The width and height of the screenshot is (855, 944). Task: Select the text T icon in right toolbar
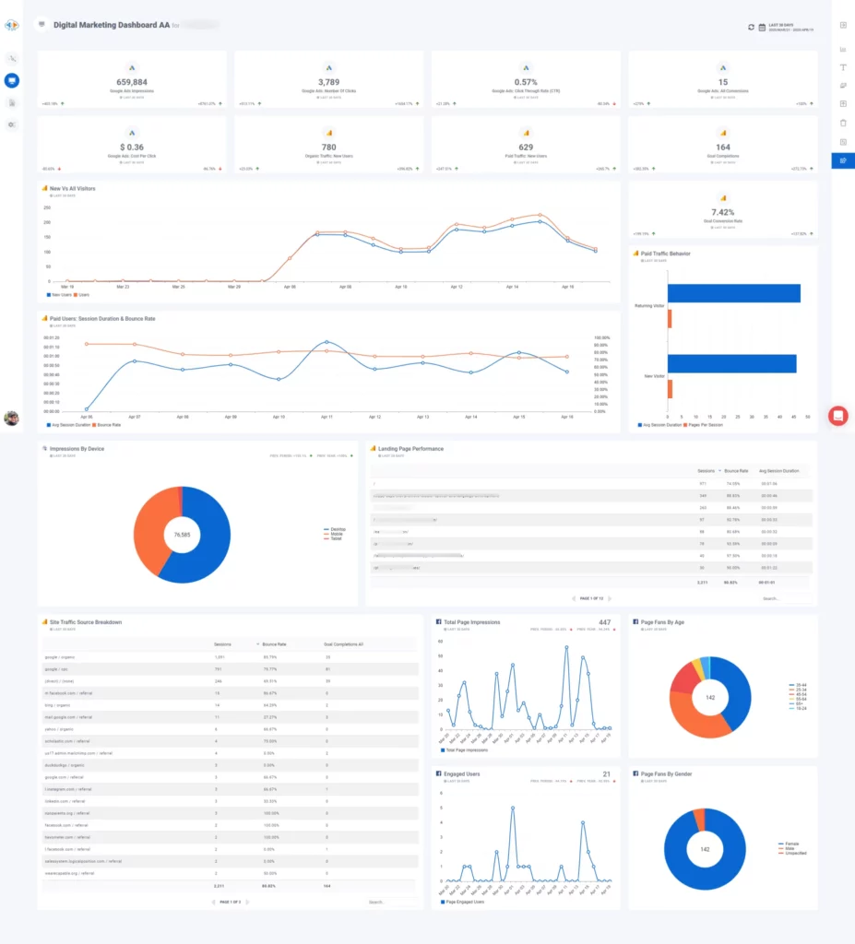843,67
